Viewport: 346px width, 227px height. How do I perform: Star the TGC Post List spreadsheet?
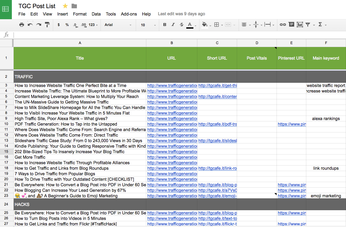pos(65,6)
